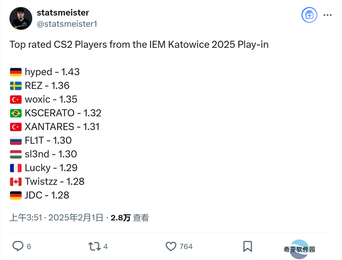Click the blue add-to-list circle icon

tap(309, 15)
